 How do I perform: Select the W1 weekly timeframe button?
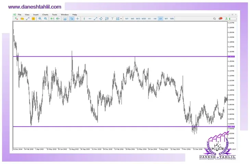[166, 18]
